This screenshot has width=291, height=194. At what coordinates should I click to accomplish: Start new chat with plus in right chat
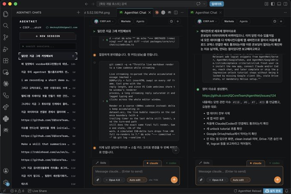[281, 21]
